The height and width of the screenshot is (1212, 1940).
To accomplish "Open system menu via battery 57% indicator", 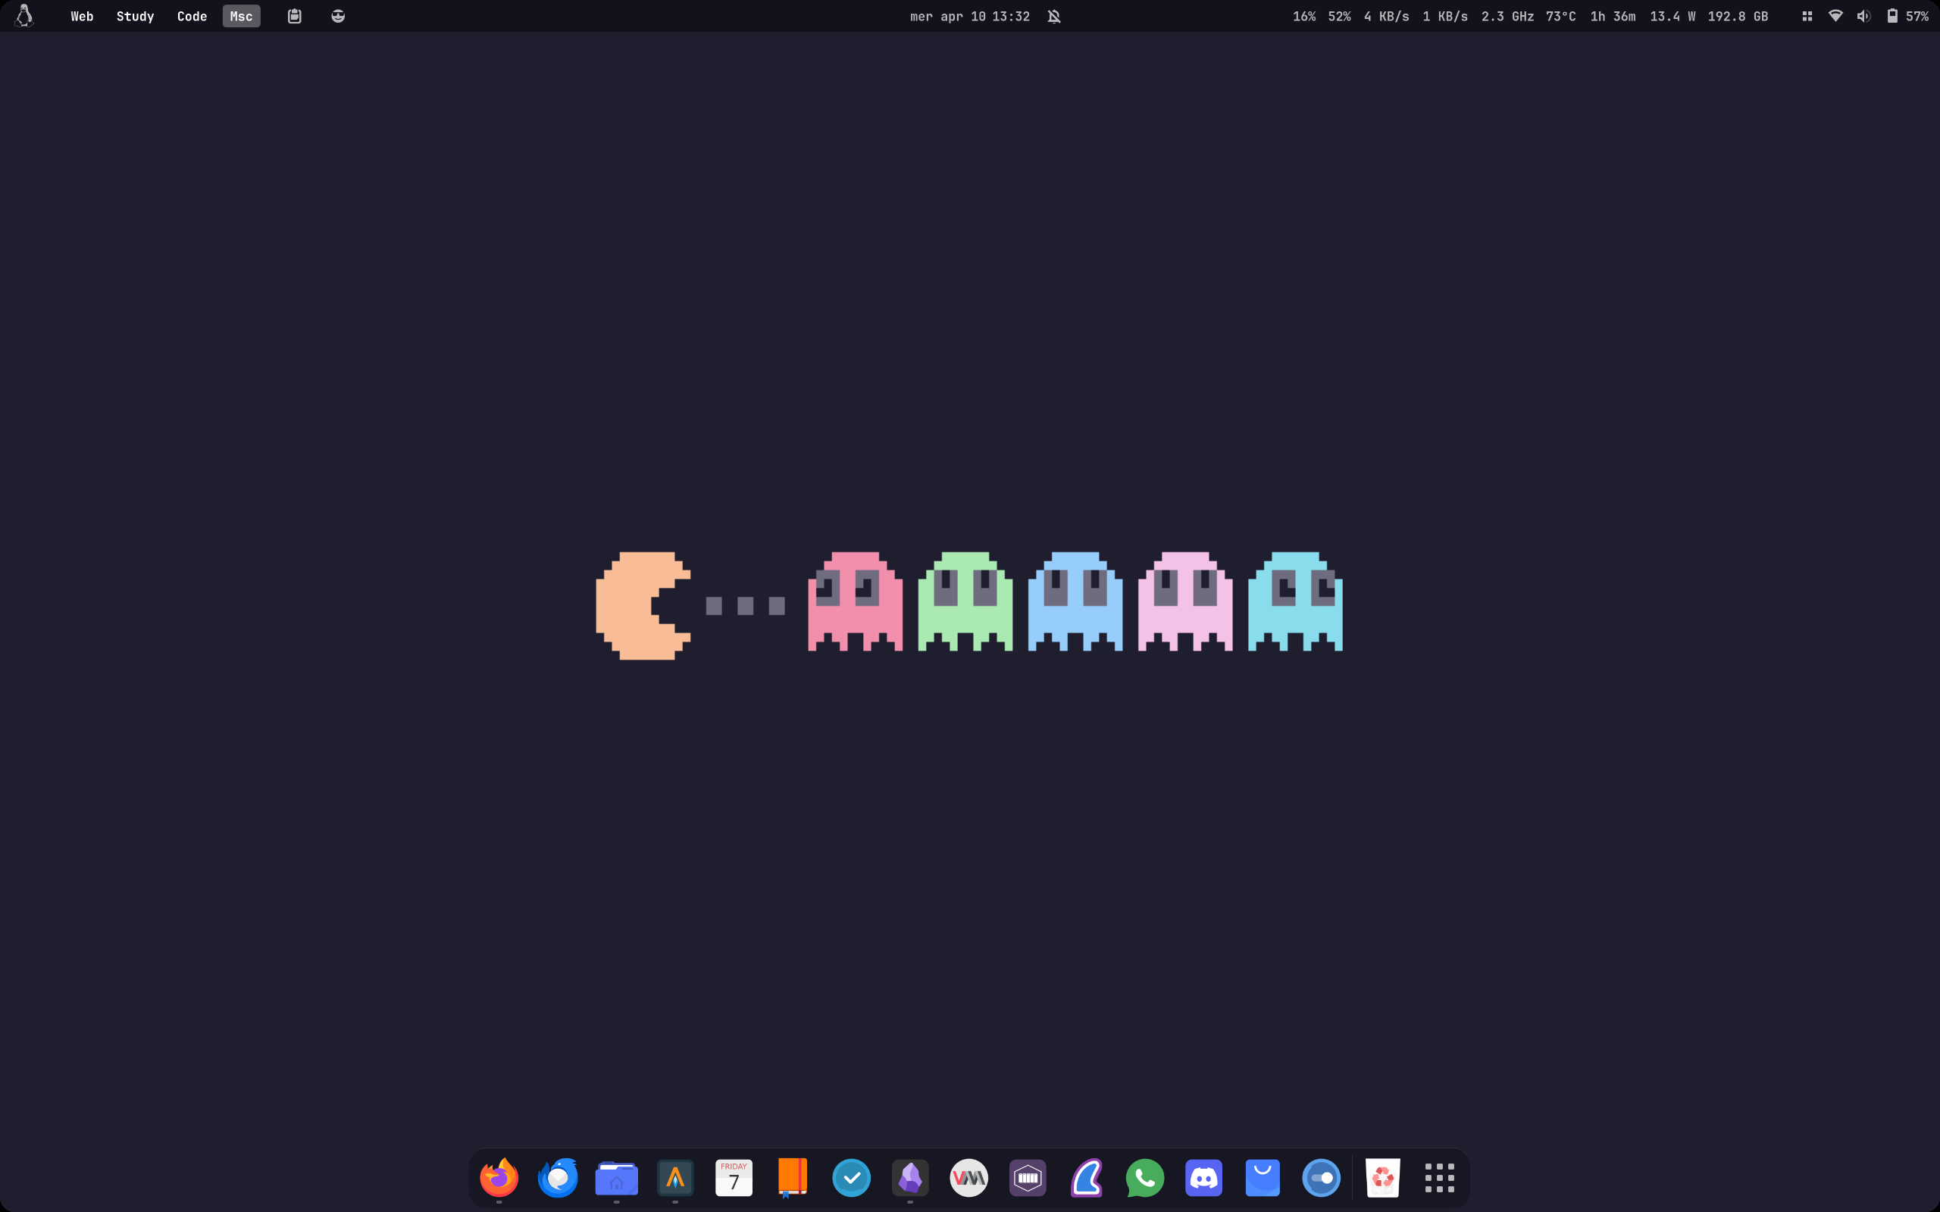I will [1907, 16].
